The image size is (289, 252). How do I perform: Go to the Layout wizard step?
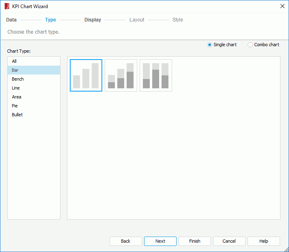tap(137, 20)
